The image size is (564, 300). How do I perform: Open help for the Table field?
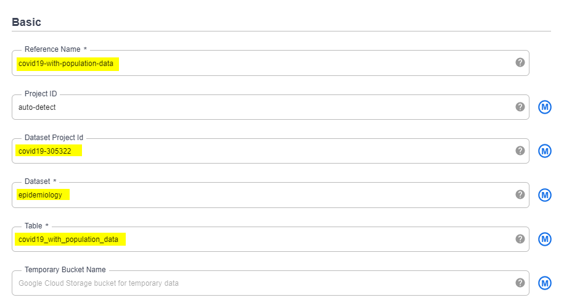520,239
